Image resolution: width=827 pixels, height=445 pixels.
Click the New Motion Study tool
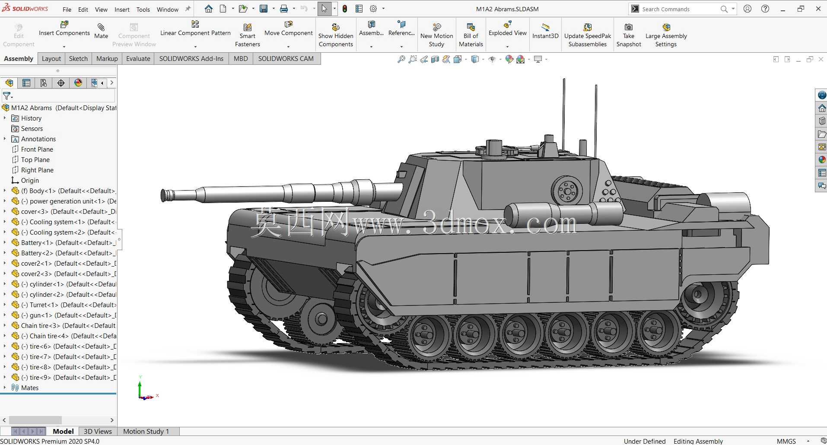coord(436,35)
